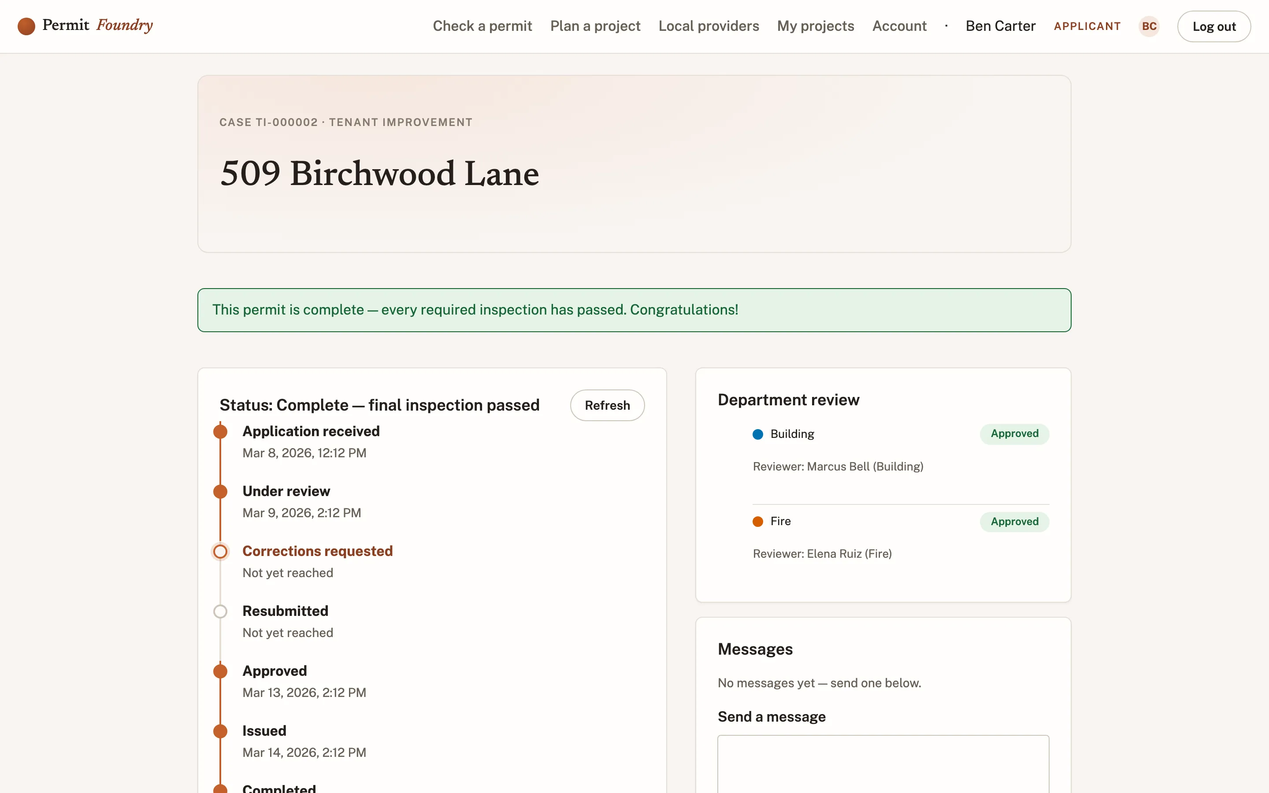
Task: Click the permit complete congratulations banner
Action: pyautogui.click(x=634, y=310)
